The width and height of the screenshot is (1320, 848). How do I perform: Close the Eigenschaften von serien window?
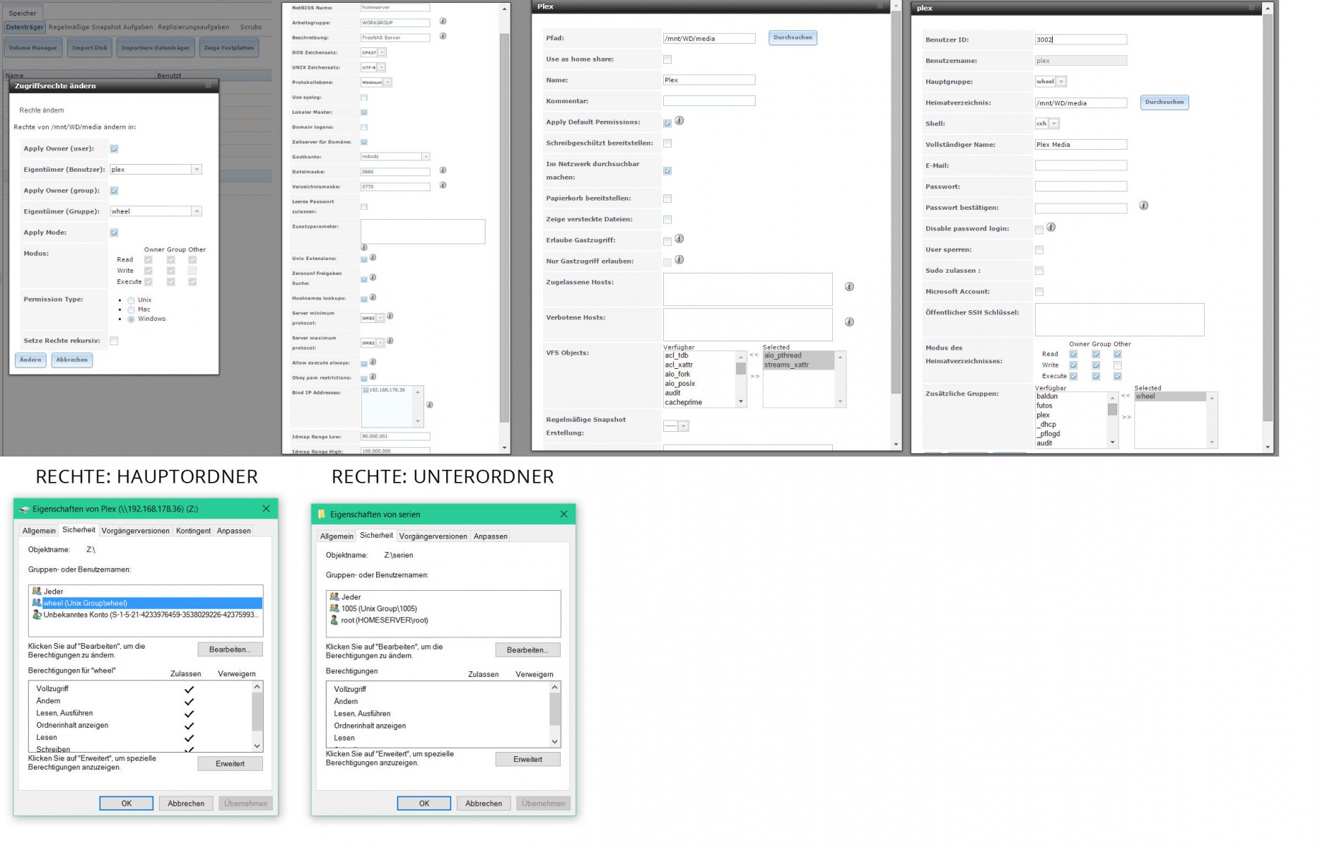point(563,514)
